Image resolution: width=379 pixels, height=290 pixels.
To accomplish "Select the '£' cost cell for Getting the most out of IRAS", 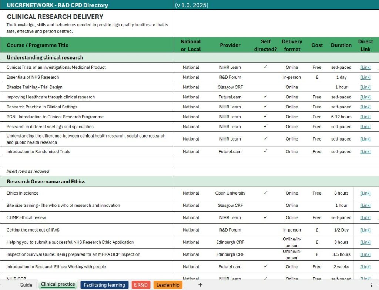I will (317, 230).
